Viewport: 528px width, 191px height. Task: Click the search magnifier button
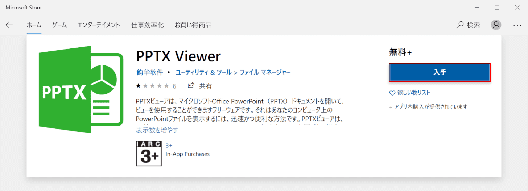tap(468, 25)
